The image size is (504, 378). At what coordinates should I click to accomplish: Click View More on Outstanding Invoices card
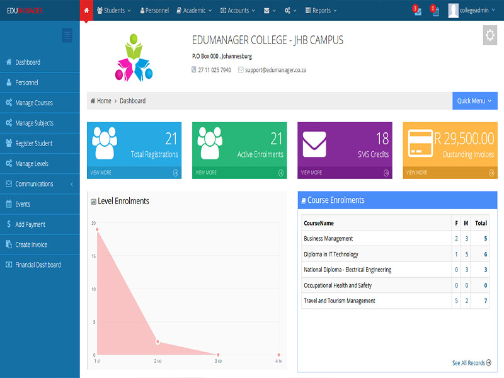pyautogui.click(x=417, y=173)
